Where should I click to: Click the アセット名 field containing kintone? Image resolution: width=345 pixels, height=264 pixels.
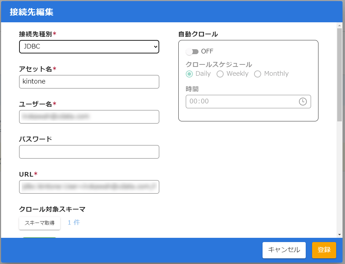(89, 82)
